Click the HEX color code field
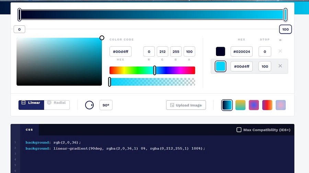Viewport: 309px width, 173px height. [121, 51]
